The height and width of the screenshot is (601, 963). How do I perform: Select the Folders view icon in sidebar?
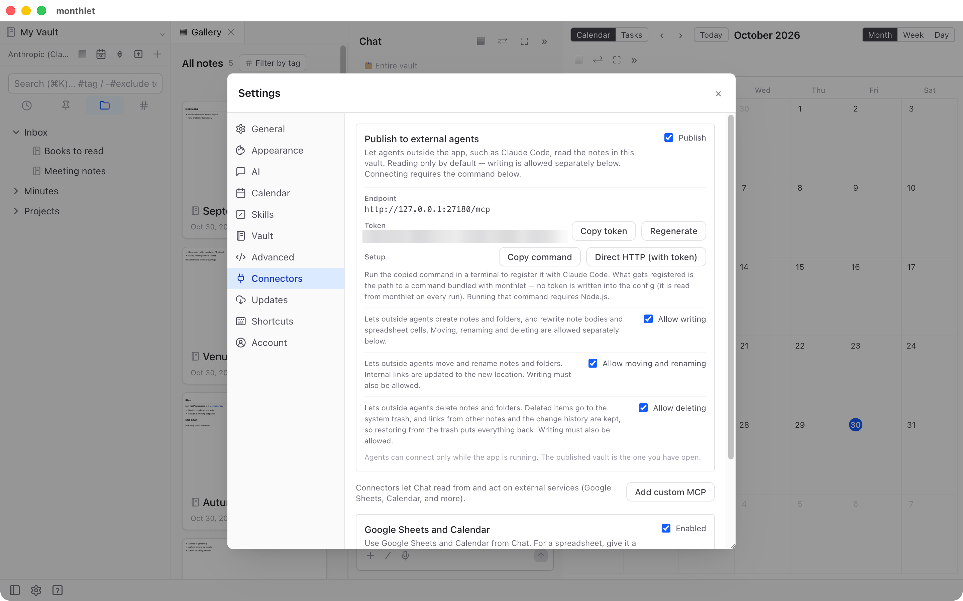point(105,105)
